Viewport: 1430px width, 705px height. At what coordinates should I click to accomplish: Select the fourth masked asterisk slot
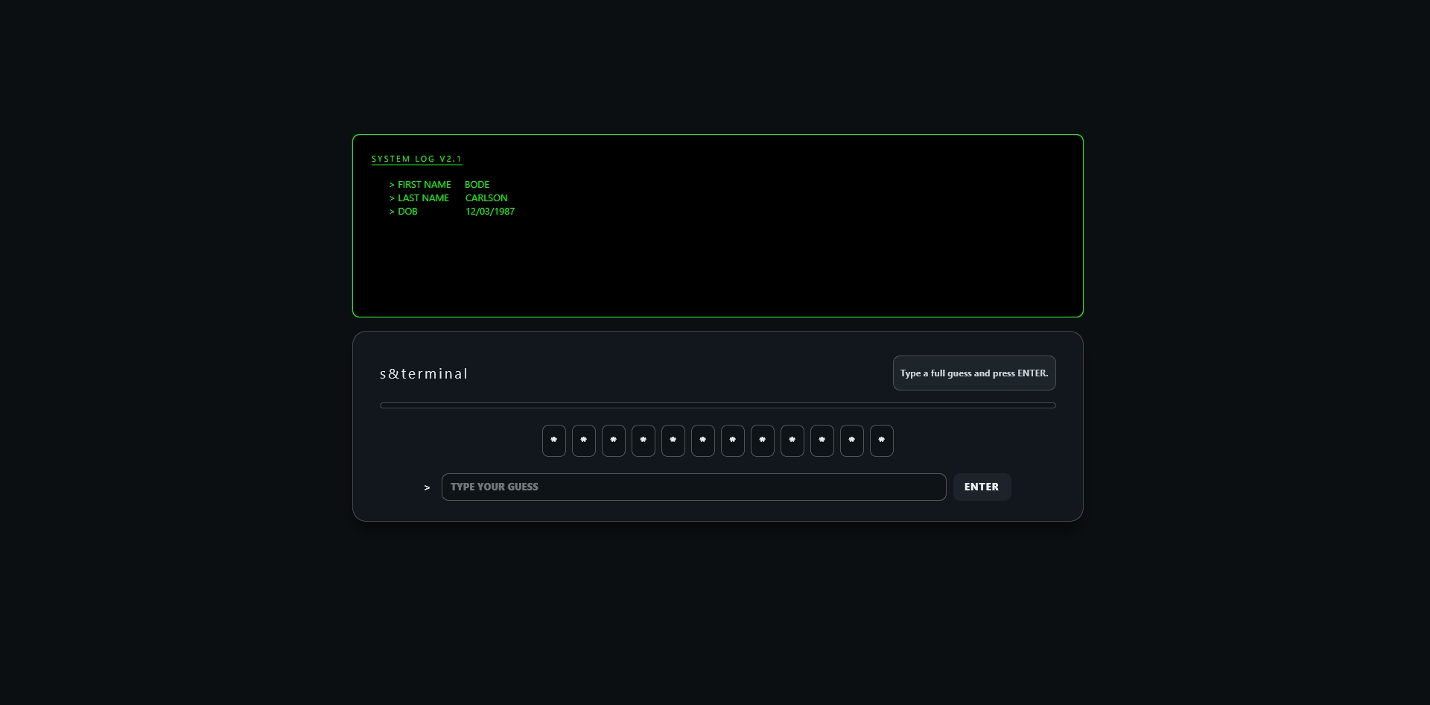pyautogui.click(x=643, y=440)
